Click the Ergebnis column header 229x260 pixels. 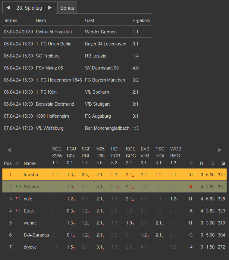(141, 20)
